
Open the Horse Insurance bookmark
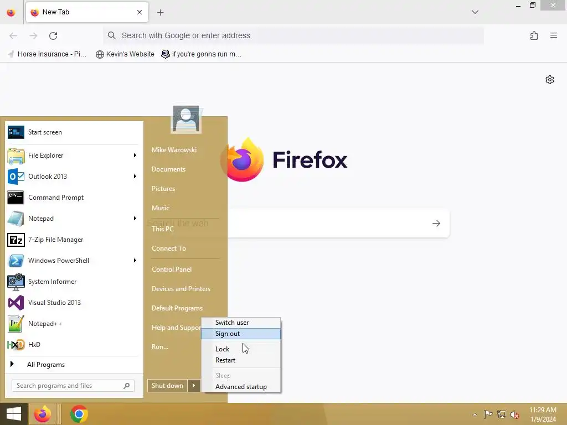[x=47, y=54]
